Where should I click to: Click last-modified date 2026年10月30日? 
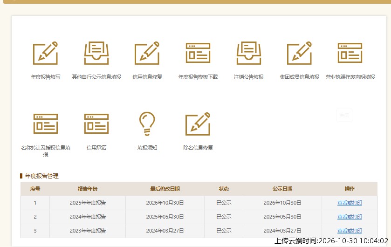(x=165, y=203)
